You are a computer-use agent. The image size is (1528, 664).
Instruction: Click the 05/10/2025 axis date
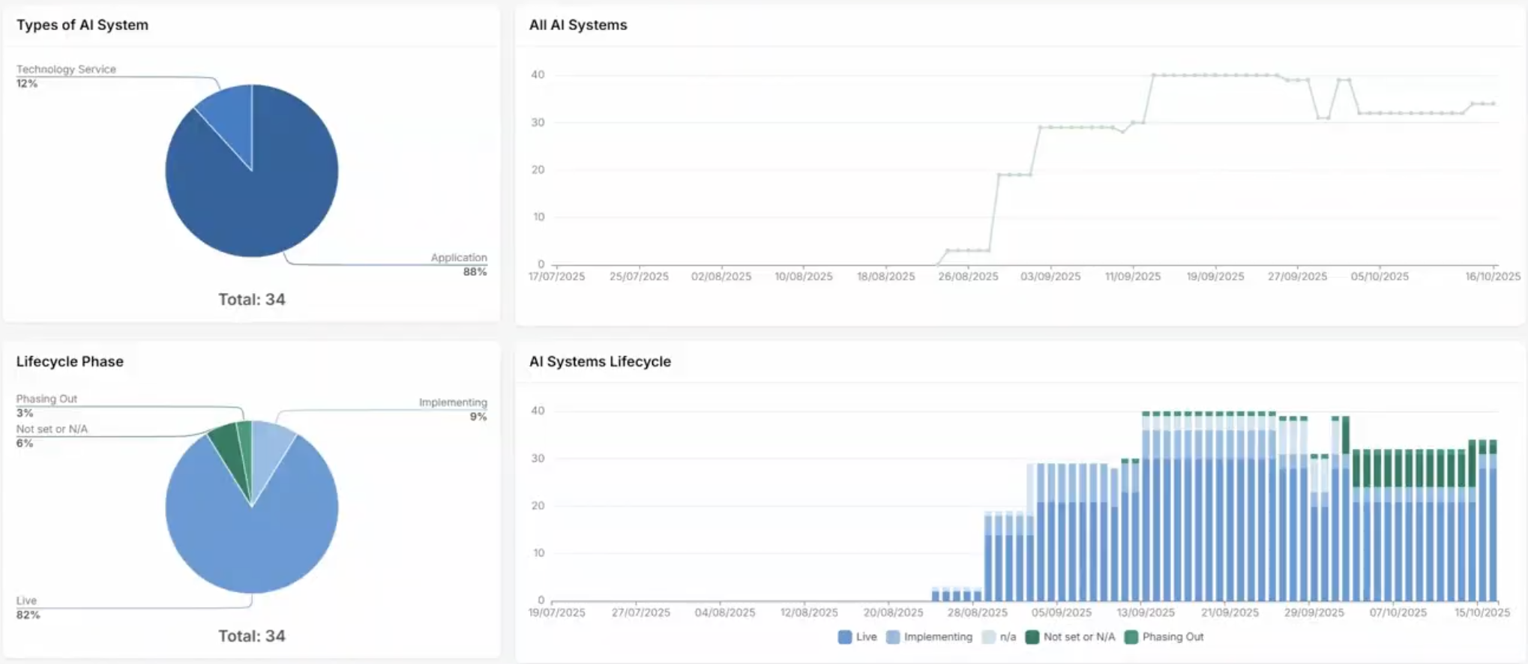pos(1380,277)
